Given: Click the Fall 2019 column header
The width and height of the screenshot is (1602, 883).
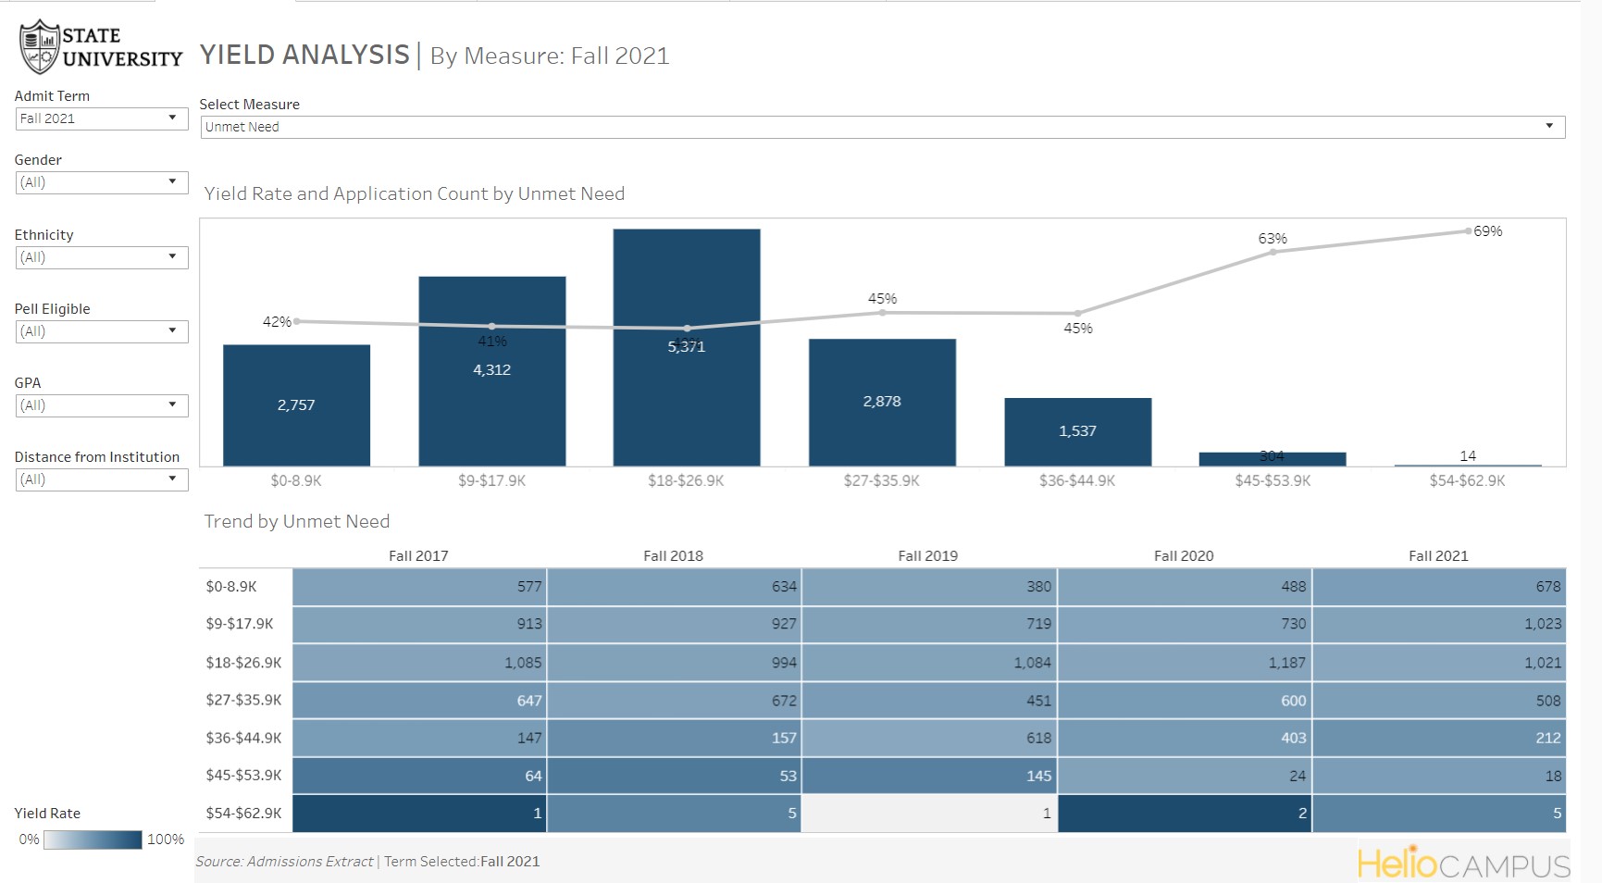Looking at the screenshot, I should click(927, 555).
